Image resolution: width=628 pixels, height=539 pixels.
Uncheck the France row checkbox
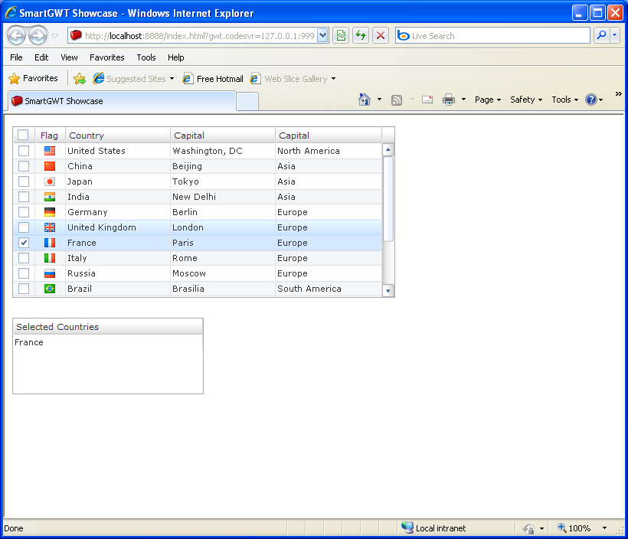(24, 243)
